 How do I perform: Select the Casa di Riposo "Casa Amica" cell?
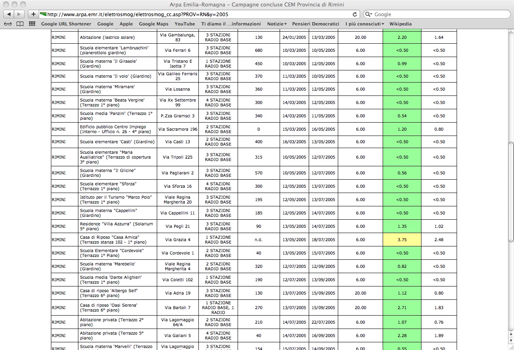(118, 240)
